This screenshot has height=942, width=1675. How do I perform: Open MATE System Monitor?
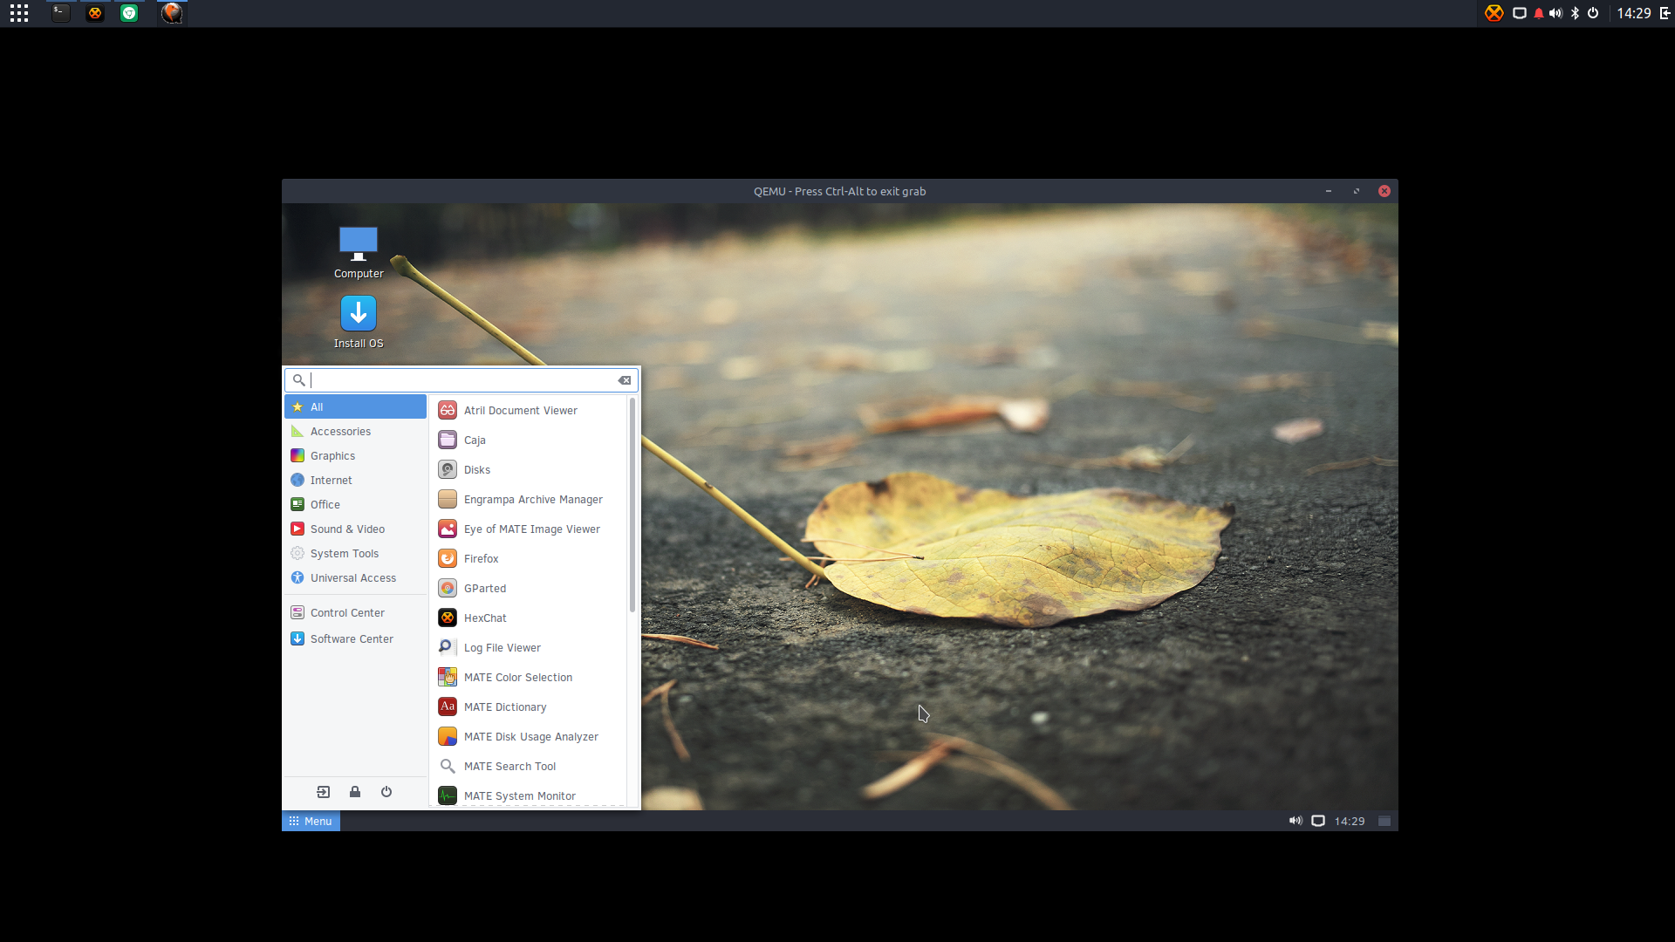tap(529, 795)
